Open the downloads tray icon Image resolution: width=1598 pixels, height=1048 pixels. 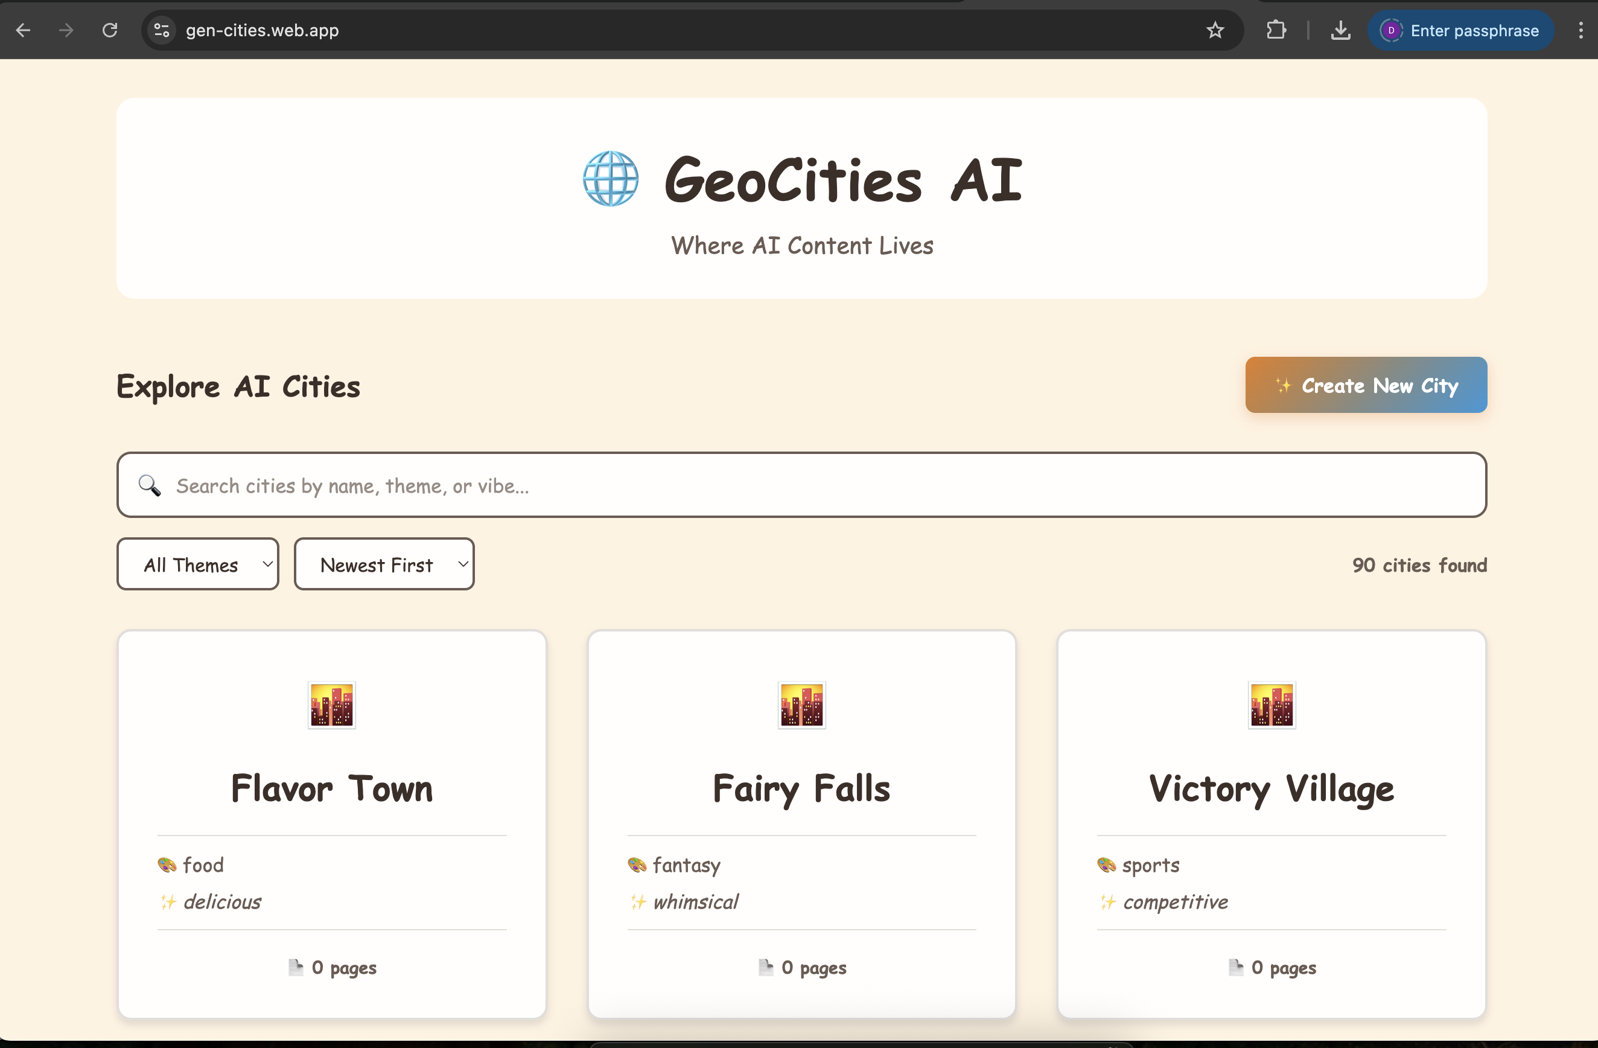1340,30
